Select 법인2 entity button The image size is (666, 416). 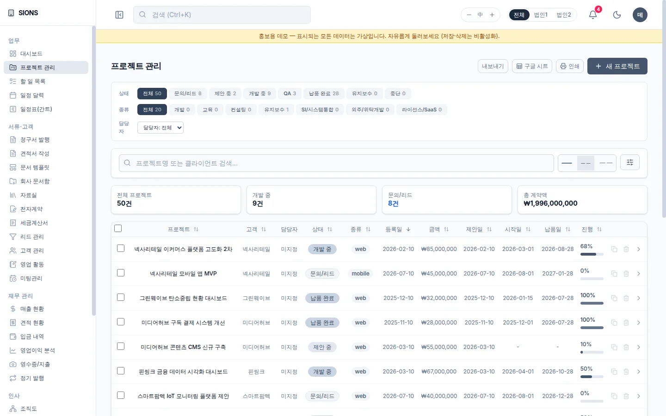click(x=564, y=15)
